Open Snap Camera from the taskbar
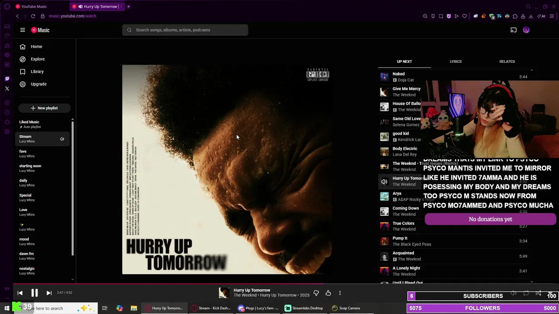 click(346, 308)
